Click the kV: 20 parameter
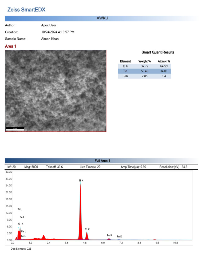Screen dimensions: 205x274 (x=11, y=167)
